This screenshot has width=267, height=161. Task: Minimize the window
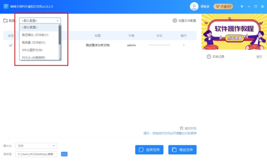pos(249,7)
